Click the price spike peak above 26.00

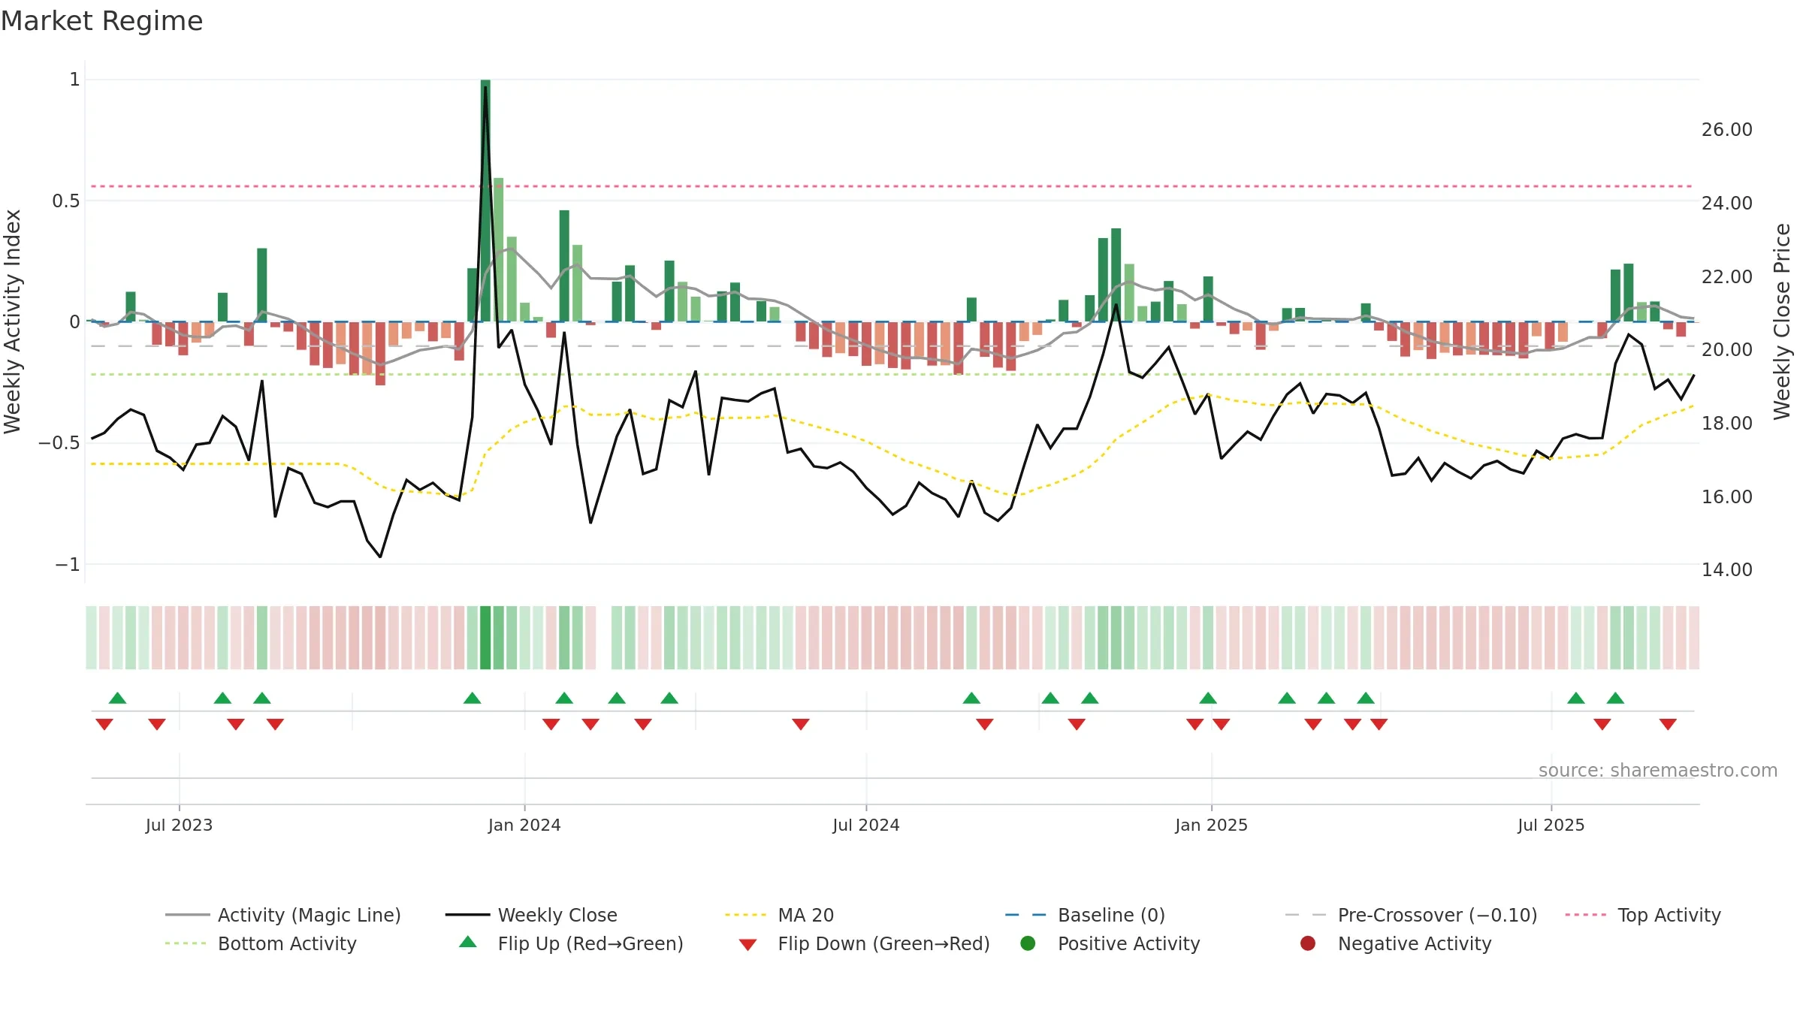pyautogui.click(x=485, y=87)
